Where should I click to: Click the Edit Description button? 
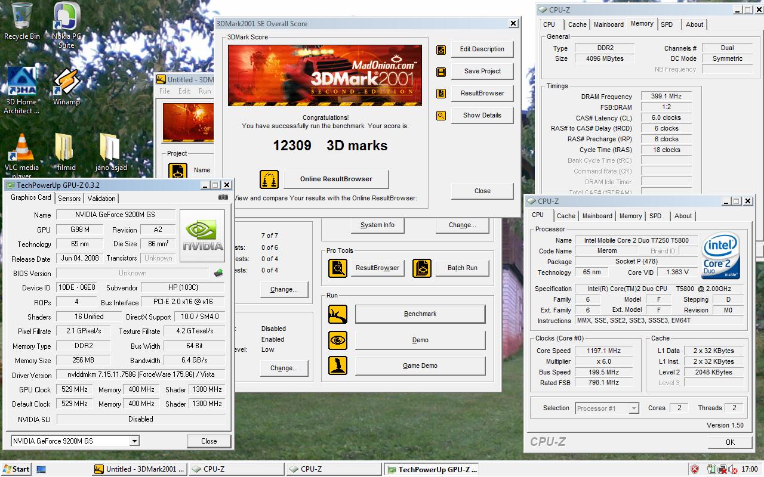pyautogui.click(x=482, y=49)
